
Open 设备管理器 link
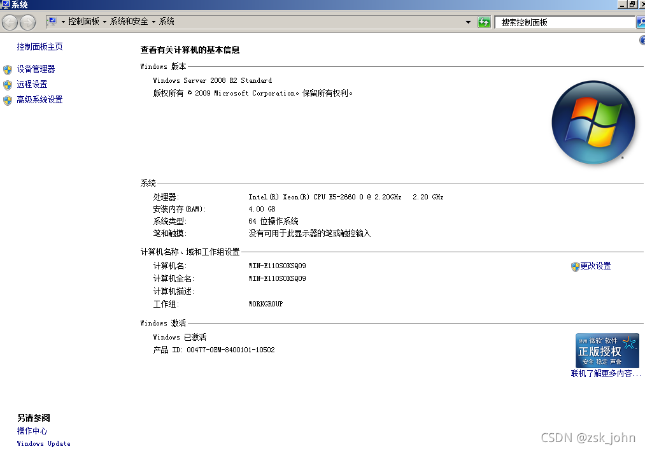36,69
